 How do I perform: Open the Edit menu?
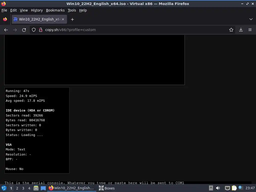pos(13,10)
